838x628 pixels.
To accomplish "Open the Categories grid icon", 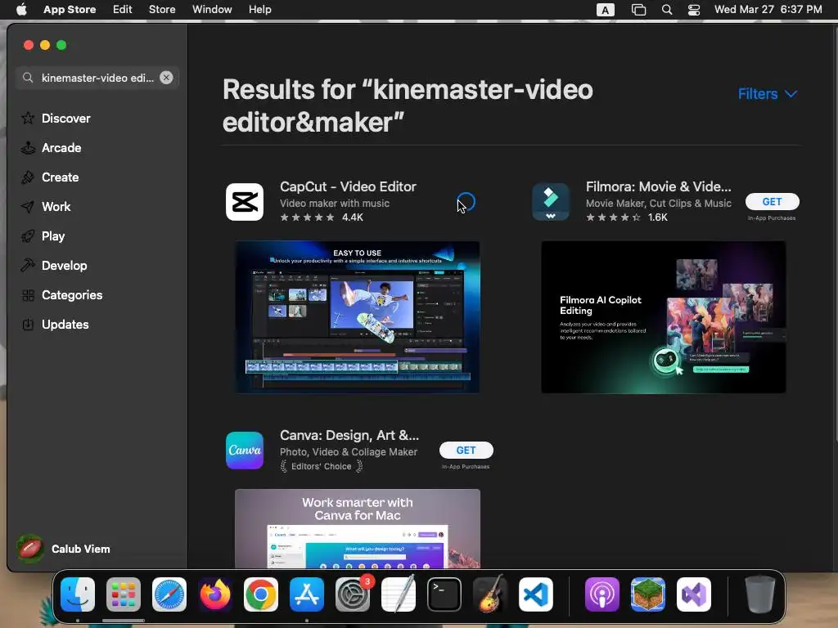I will click(28, 294).
